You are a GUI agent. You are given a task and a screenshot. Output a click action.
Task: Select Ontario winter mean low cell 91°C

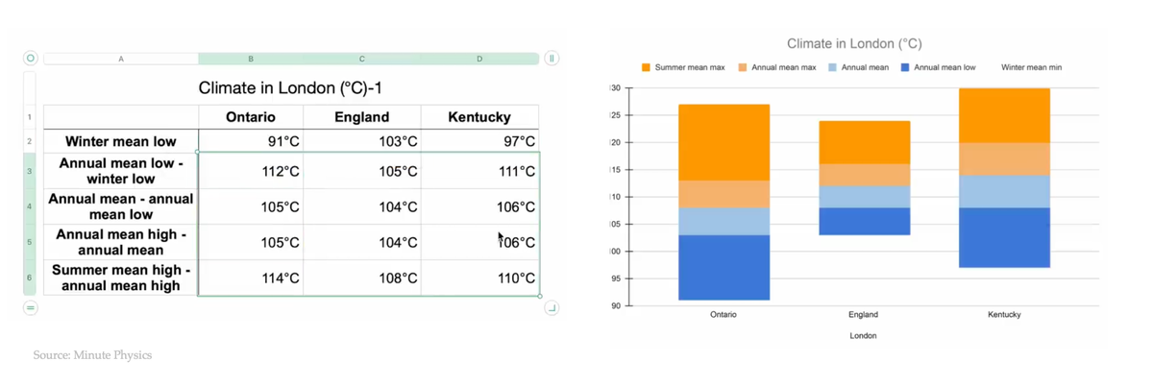[251, 141]
